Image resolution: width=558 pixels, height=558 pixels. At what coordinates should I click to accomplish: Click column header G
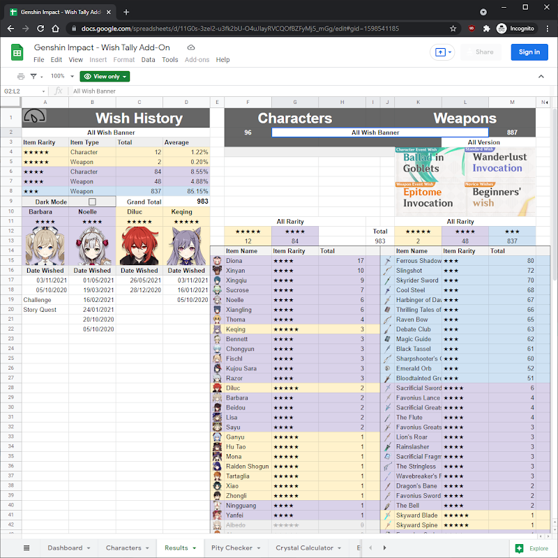(x=294, y=102)
